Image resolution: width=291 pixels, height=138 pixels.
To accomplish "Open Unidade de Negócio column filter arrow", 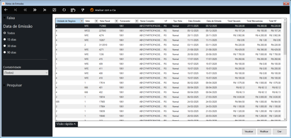I will 82,21.
